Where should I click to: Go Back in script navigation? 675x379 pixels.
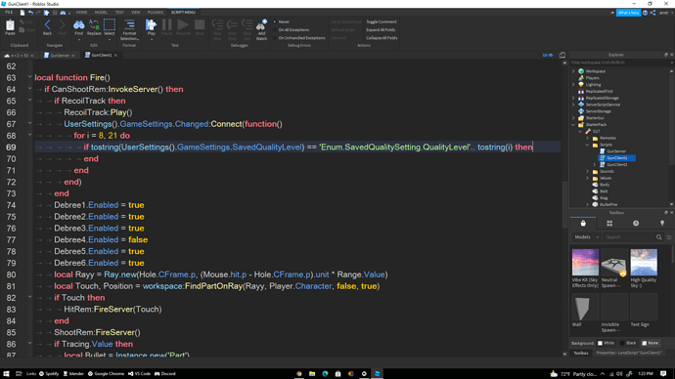point(47,26)
